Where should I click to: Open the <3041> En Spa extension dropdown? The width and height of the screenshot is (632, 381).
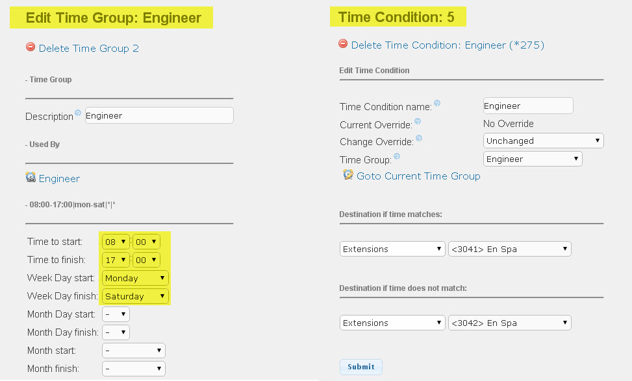coord(509,249)
